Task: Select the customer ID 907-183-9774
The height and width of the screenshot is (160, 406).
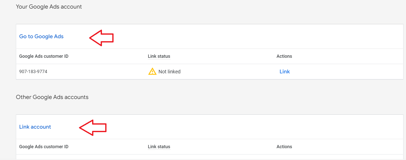Action: pyautogui.click(x=33, y=72)
